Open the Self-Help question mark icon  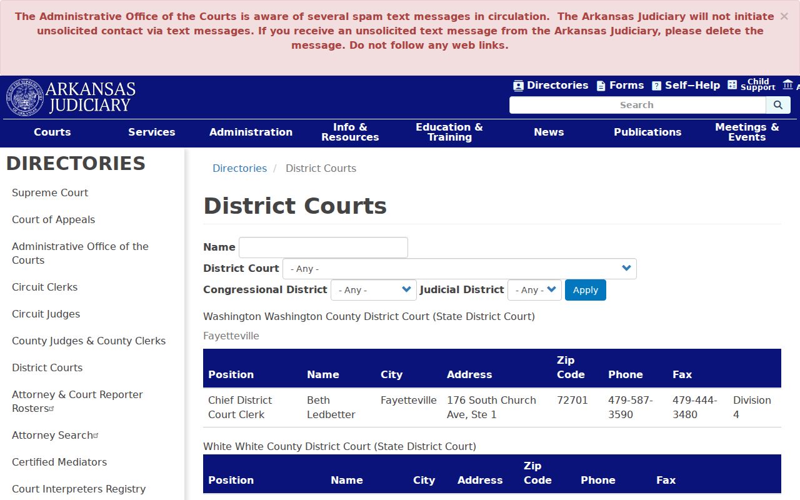[x=656, y=86]
